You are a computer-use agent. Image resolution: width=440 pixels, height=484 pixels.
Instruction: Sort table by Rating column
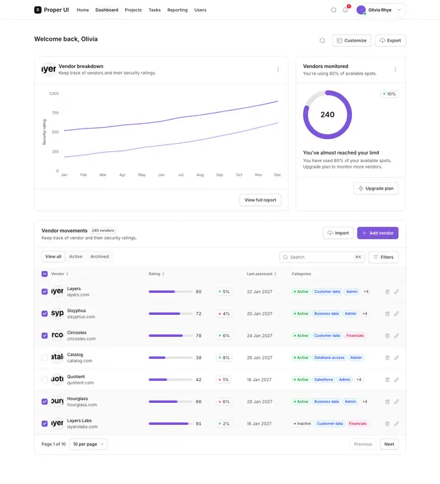pyautogui.click(x=157, y=274)
